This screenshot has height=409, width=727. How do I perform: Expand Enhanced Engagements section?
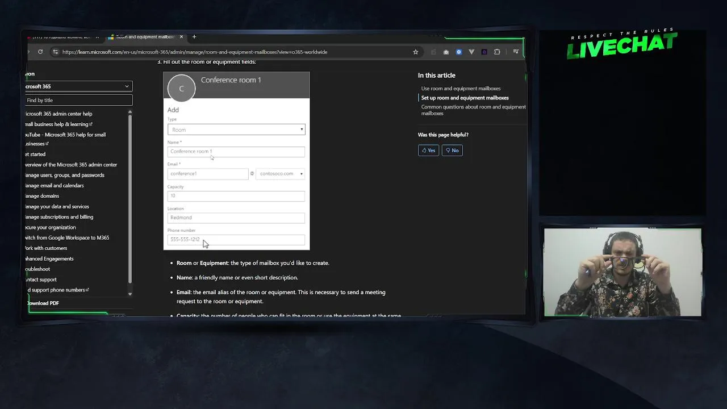(x=49, y=258)
